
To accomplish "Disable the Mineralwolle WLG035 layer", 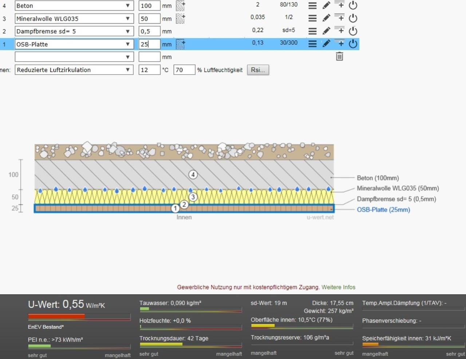I will pyautogui.click(x=353, y=18).
